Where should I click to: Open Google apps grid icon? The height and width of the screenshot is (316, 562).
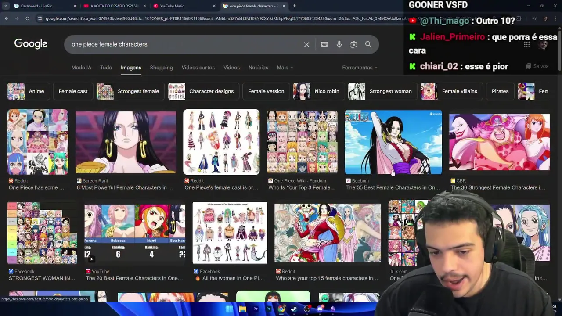(526, 44)
